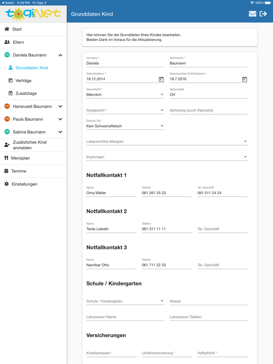Open the Gewünschtes Eintrittsdatum calendar picker

[245, 79]
